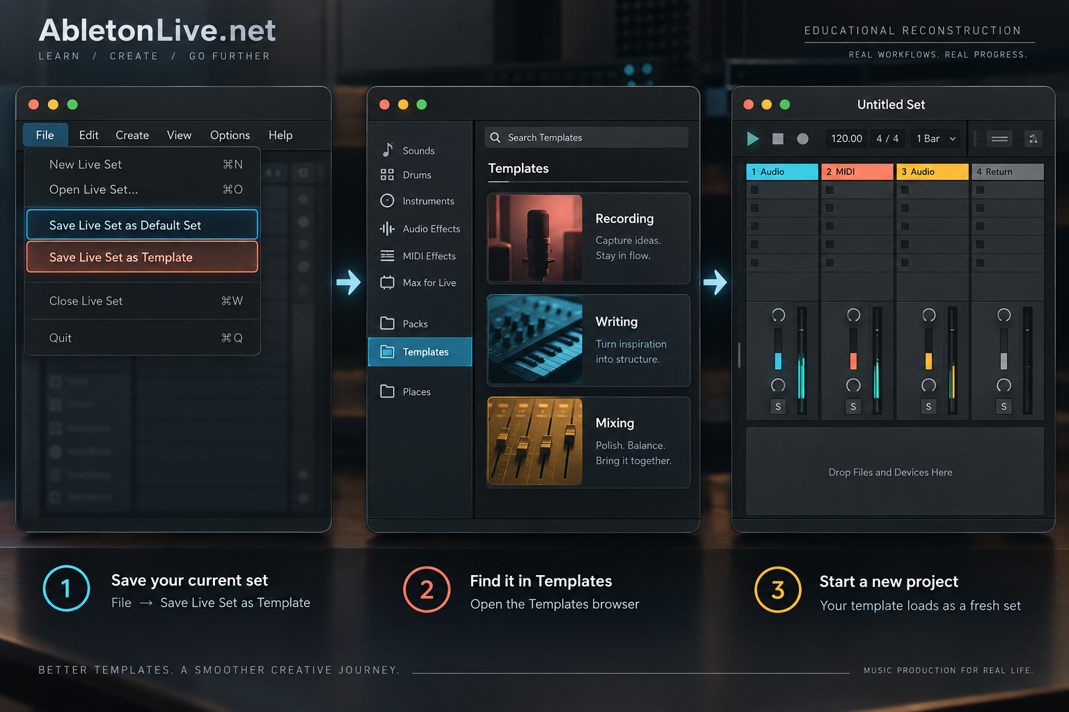Adjust the 1 Audio volume fader
This screenshot has width=1069, height=712.
(778, 361)
